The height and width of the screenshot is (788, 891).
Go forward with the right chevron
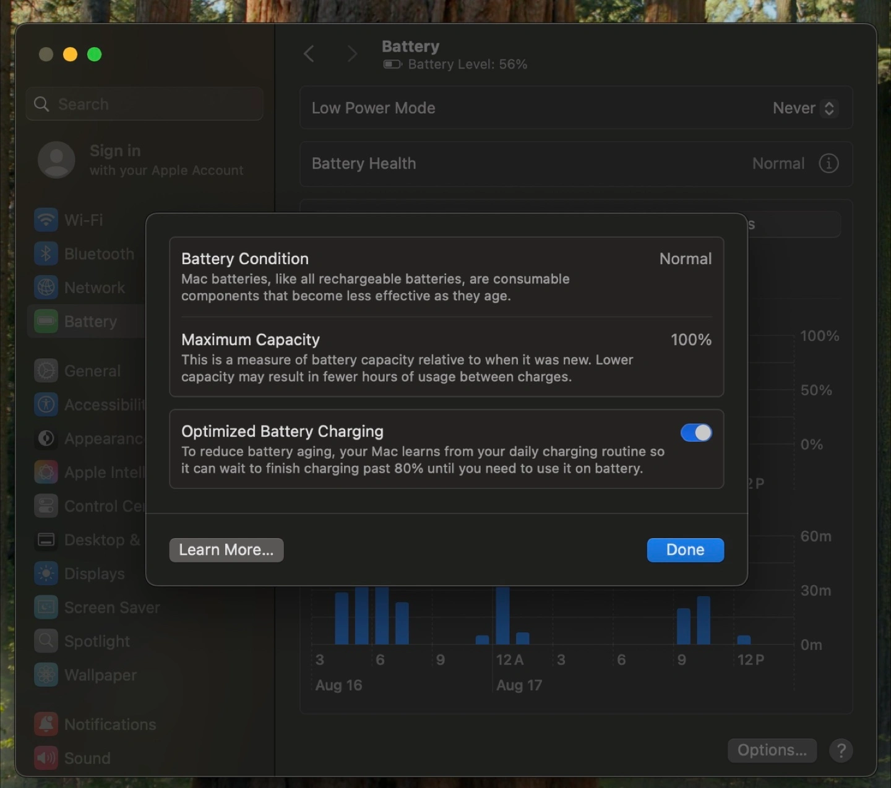click(x=352, y=54)
